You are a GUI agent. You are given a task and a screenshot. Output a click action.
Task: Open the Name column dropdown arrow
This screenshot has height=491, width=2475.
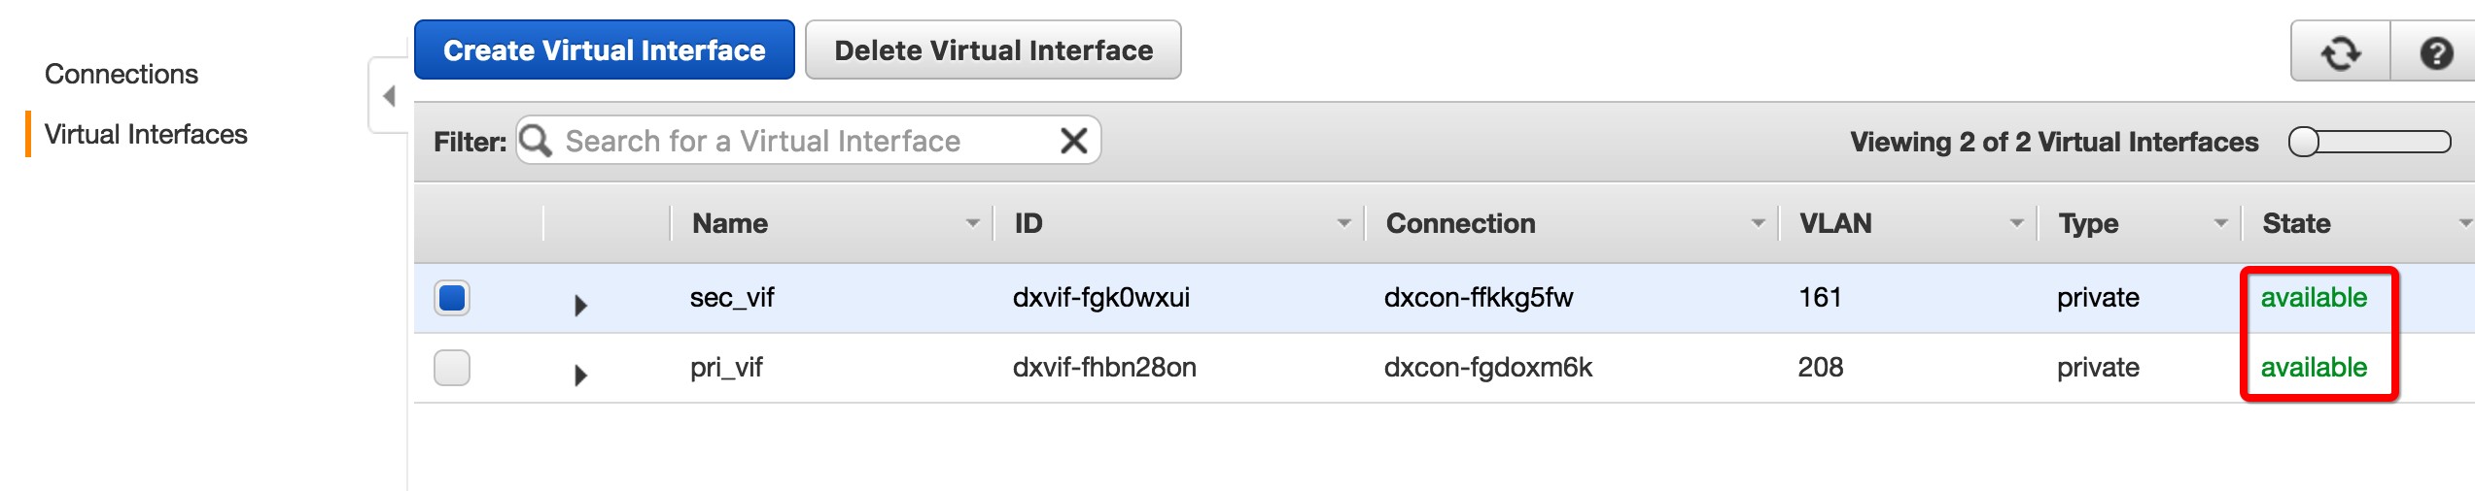[972, 223]
